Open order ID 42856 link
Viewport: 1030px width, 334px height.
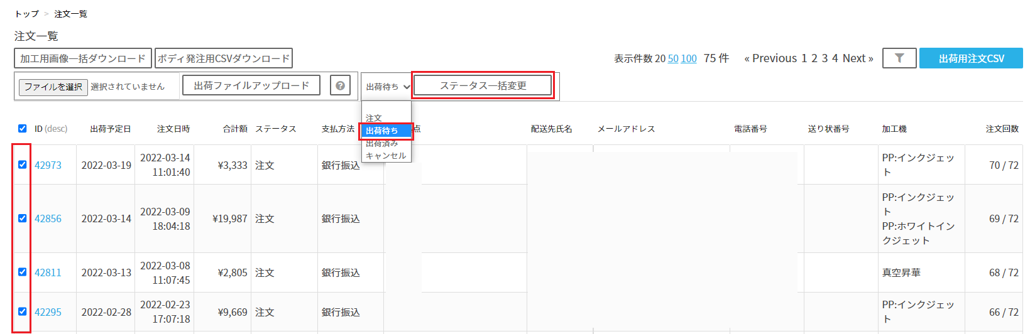point(48,218)
